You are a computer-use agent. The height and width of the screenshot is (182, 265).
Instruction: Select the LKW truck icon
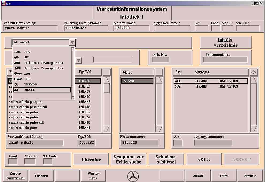click(x=18, y=74)
